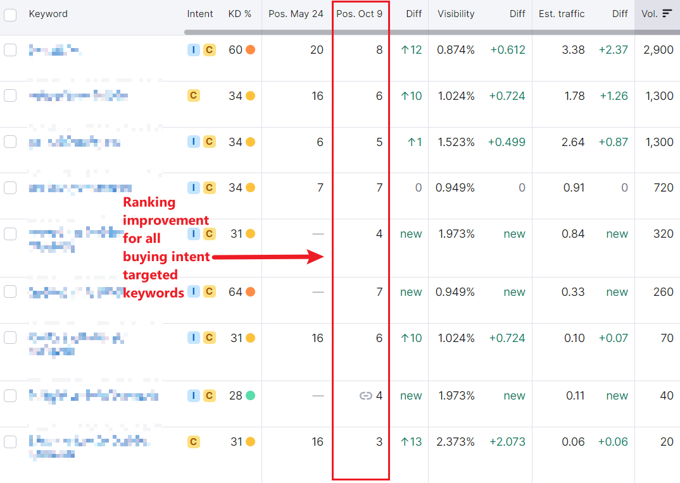Open the blurred keyword in the 40 volume row
The image size is (680, 483).
pyautogui.click(x=93, y=396)
